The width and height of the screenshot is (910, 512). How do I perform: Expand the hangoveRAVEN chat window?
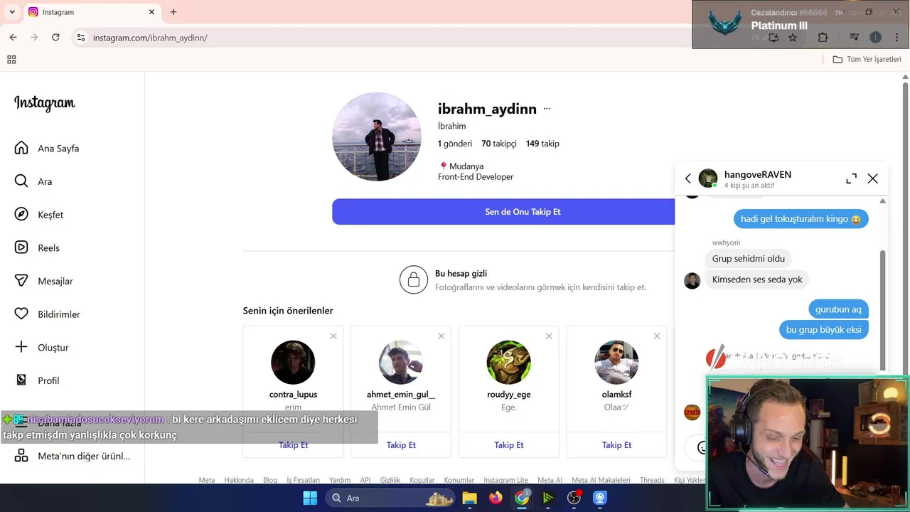[851, 178]
